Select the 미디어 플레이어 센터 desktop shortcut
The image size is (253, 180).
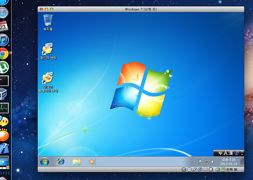[48, 82]
